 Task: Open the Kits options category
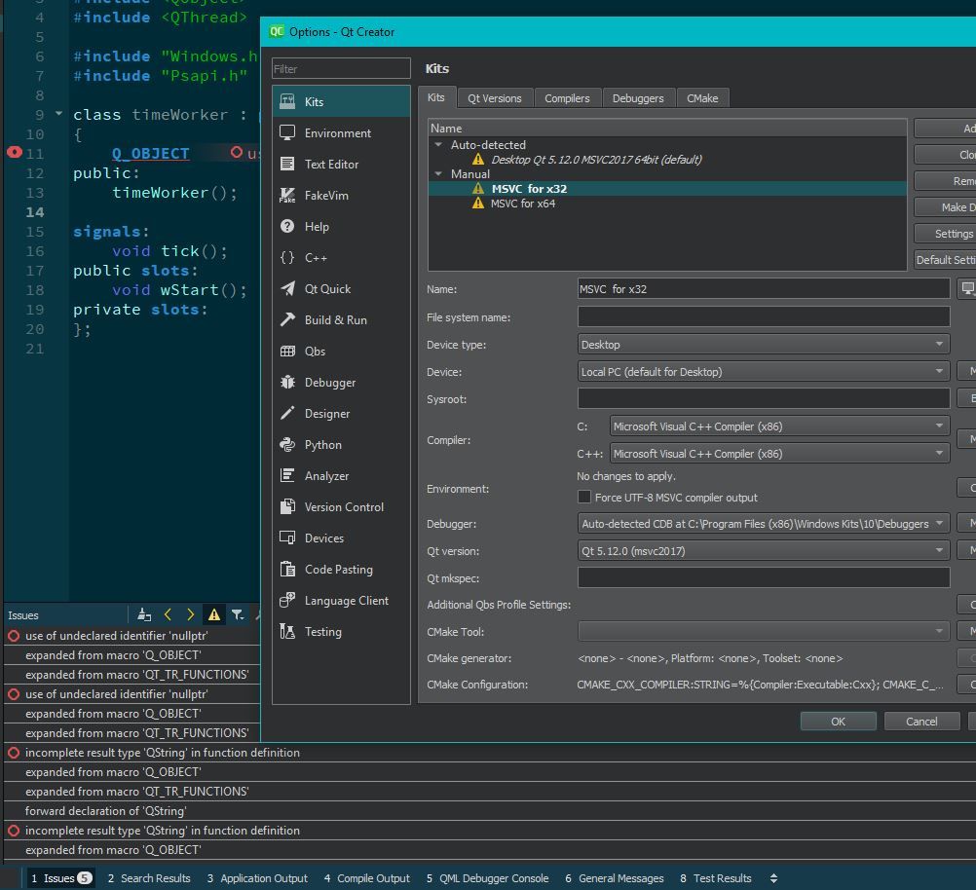(x=341, y=101)
